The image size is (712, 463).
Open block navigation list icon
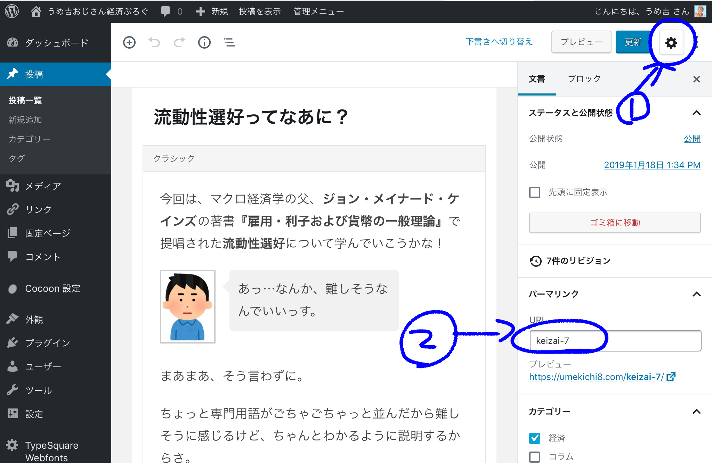click(229, 42)
